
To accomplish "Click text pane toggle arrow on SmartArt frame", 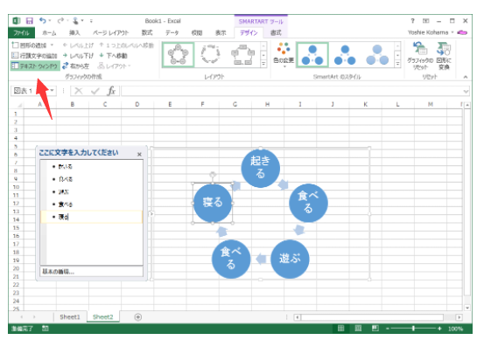I will tap(151, 214).
